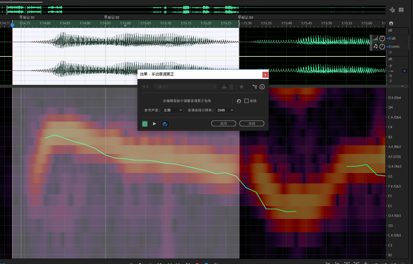
Task: Adjust the HUD pitch knob +0 cents
Action: (382, 47)
